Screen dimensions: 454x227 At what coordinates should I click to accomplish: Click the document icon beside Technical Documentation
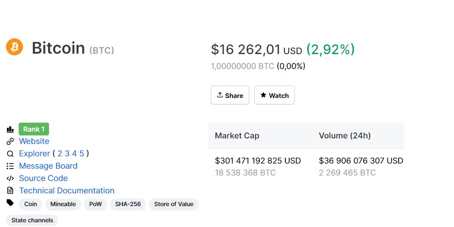click(10, 191)
